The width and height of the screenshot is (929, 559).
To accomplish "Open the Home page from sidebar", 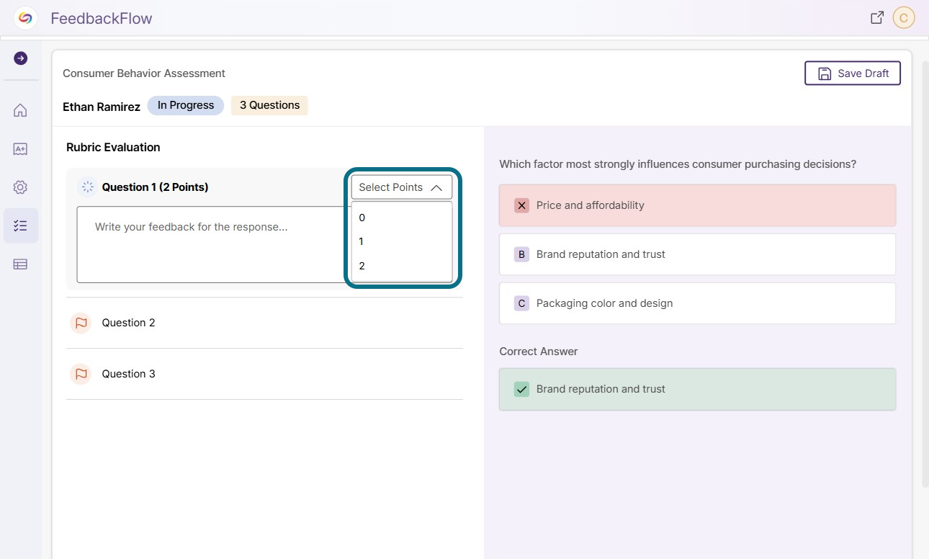I will click(20, 110).
